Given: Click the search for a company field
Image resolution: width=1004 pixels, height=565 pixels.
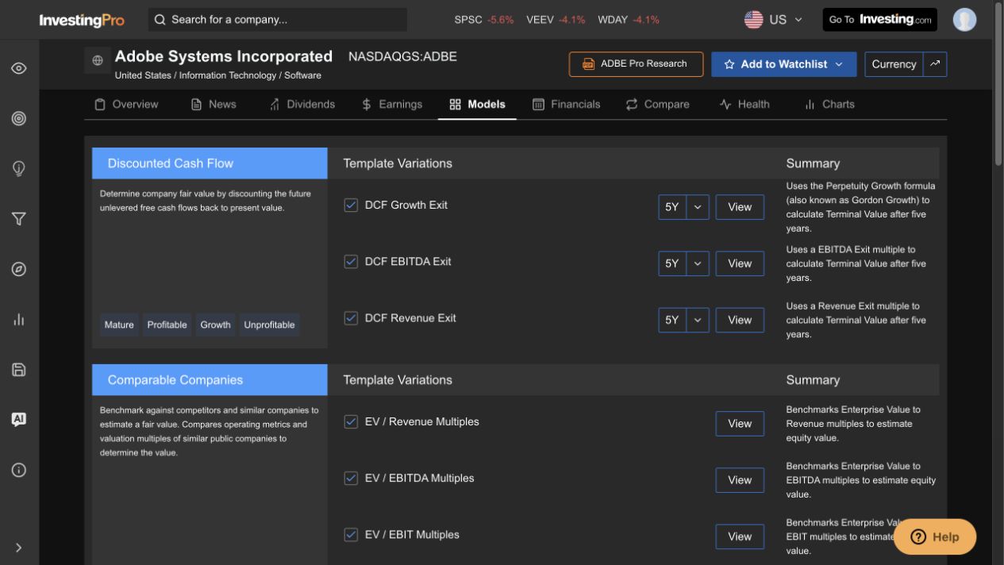Looking at the screenshot, I should [278, 19].
